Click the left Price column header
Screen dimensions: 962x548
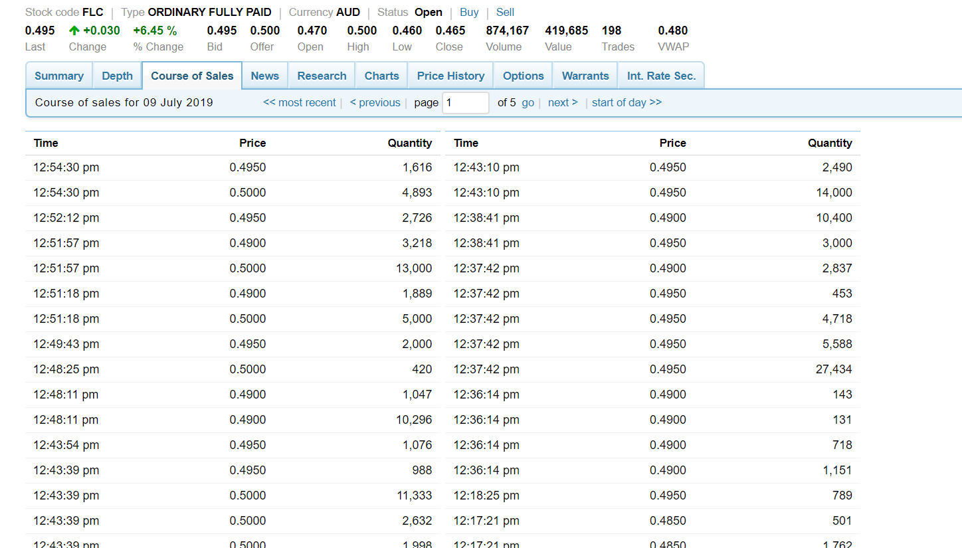pyautogui.click(x=252, y=143)
